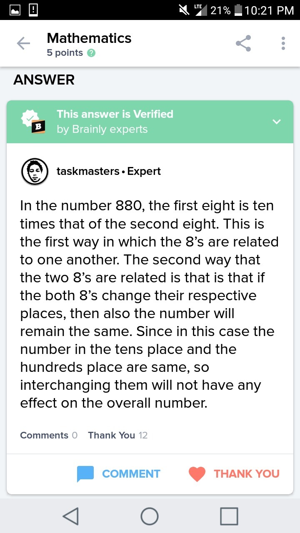Collapse the verified answer chevron
Image resolution: width=300 pixels, height=533 pixels.
click(x=277, y=122)
